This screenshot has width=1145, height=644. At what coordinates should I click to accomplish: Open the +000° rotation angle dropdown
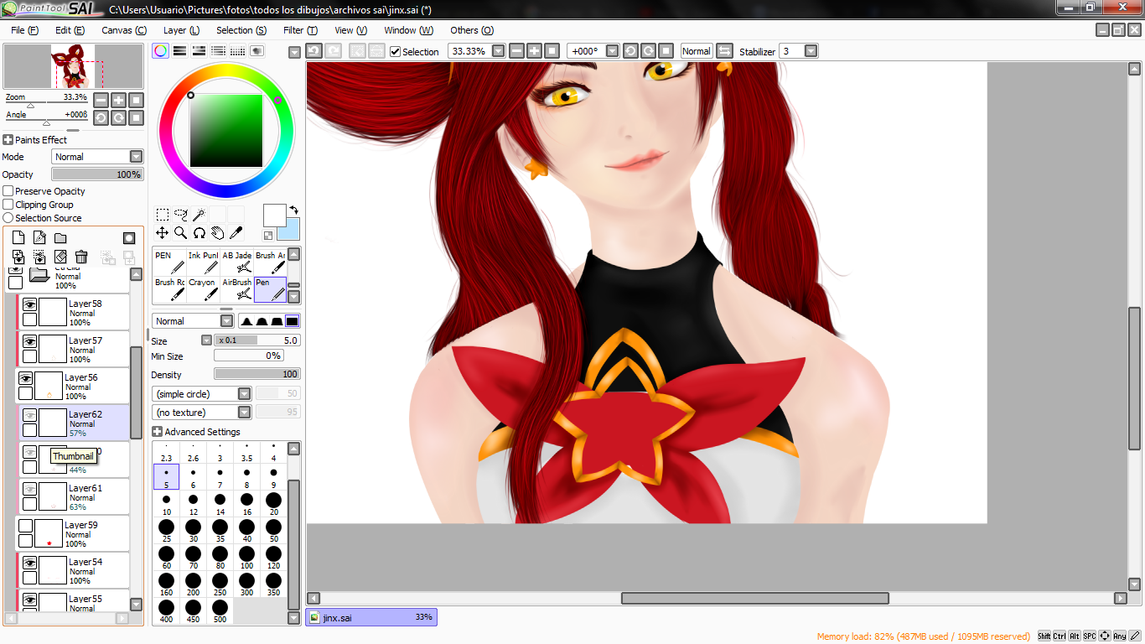(613, 51)
